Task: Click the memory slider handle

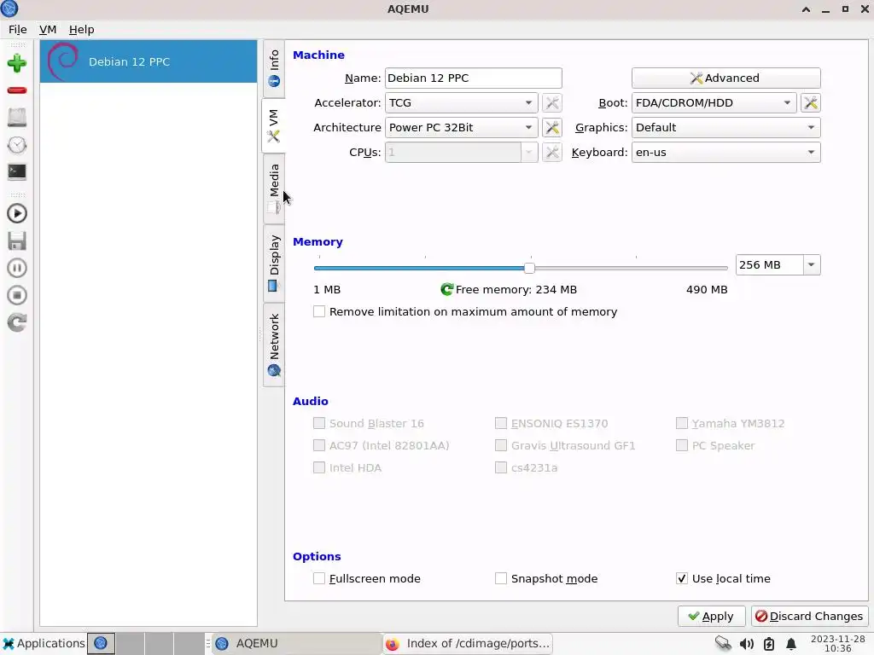Action: (x=529, y=269)
